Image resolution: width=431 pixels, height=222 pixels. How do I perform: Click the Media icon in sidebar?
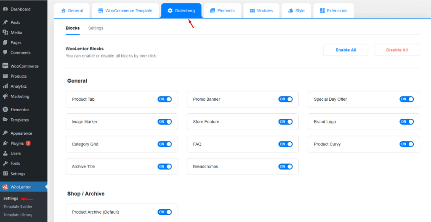(x=5, y=32)
